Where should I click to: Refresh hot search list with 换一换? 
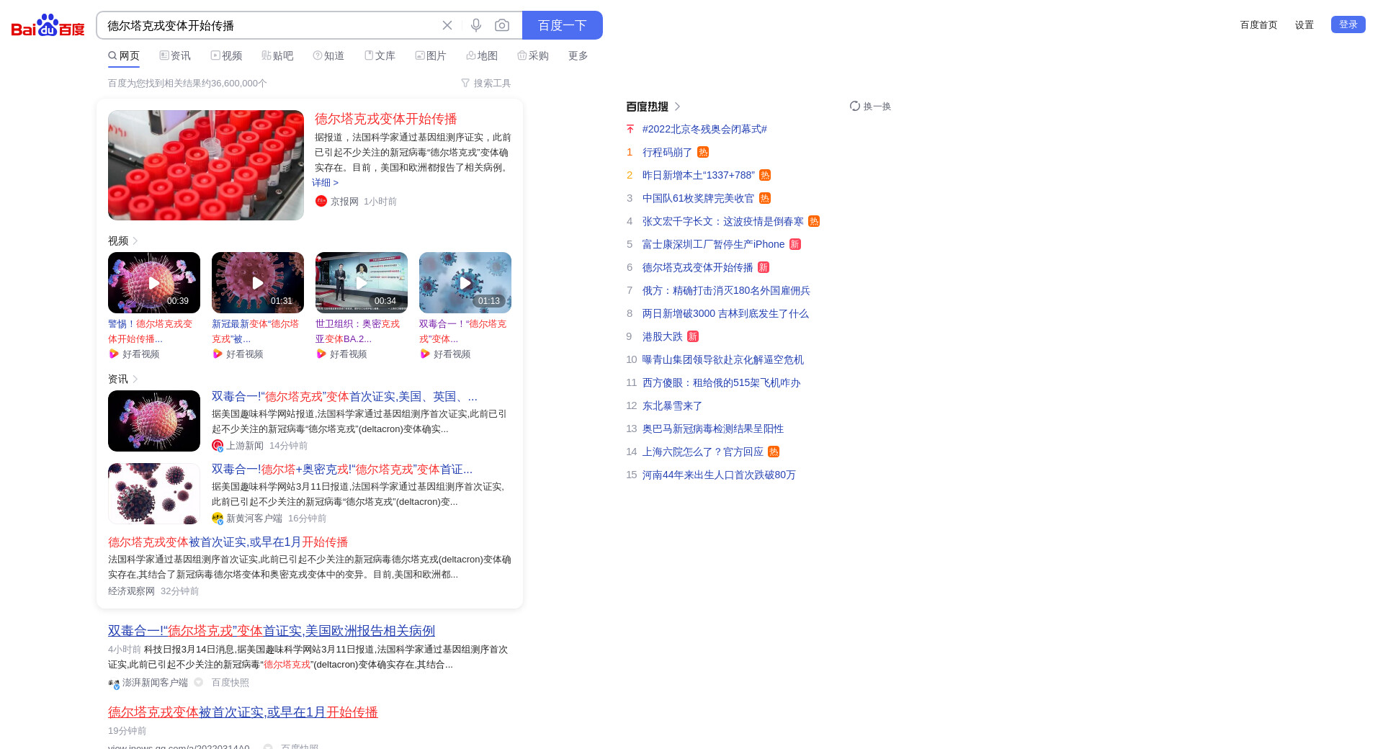pyautogui.click(x=870, y=106)
